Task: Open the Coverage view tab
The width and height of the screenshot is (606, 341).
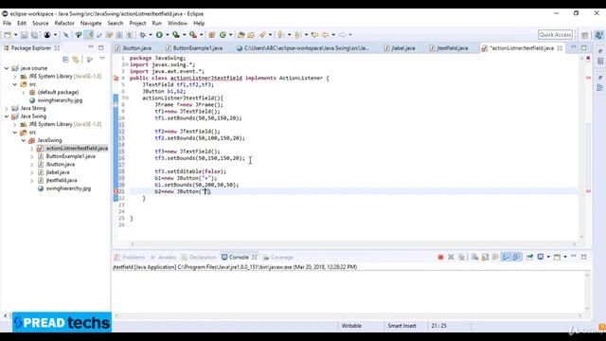Action: coord(278,258)
